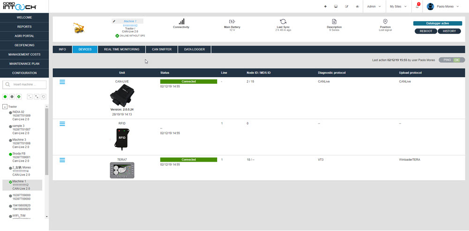Image resolution: width=469 pixels, height=231 pixels.
Task: Open AGRI PORTAL from the sidebar
Action: click(x=24, y=36)
